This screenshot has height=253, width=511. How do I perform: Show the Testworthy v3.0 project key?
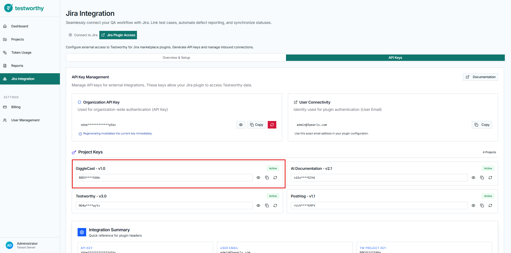[258, 206]
